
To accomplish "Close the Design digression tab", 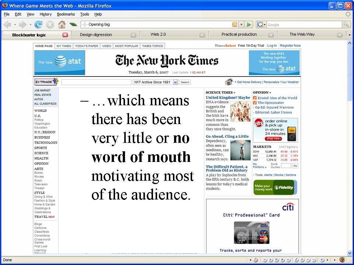I will 133,35.
